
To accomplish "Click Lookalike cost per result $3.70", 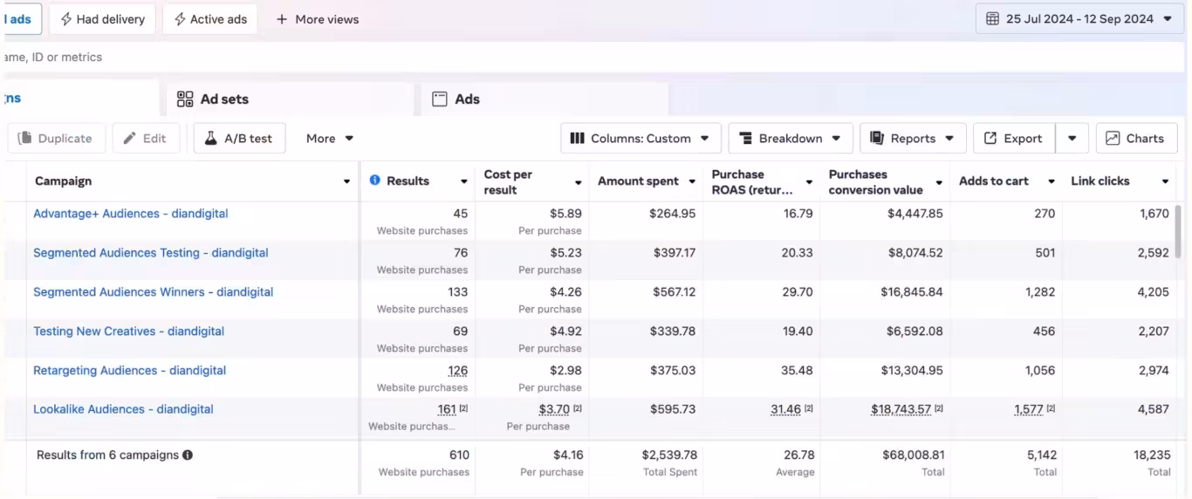I will [554, 409].
